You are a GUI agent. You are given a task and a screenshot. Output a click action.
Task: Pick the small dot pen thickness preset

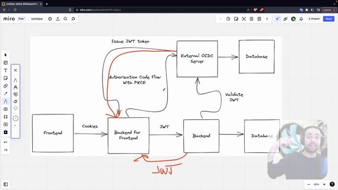15,126
